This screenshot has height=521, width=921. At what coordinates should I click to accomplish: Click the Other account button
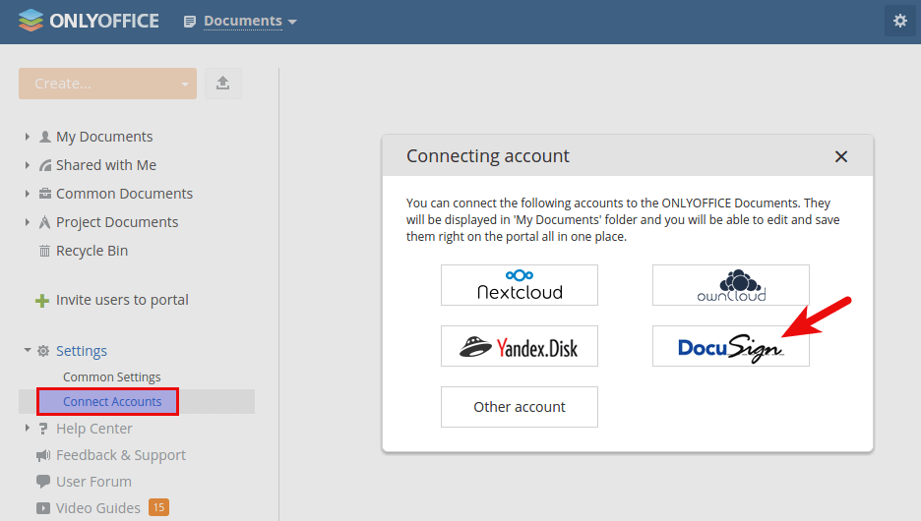click(520, 407)
